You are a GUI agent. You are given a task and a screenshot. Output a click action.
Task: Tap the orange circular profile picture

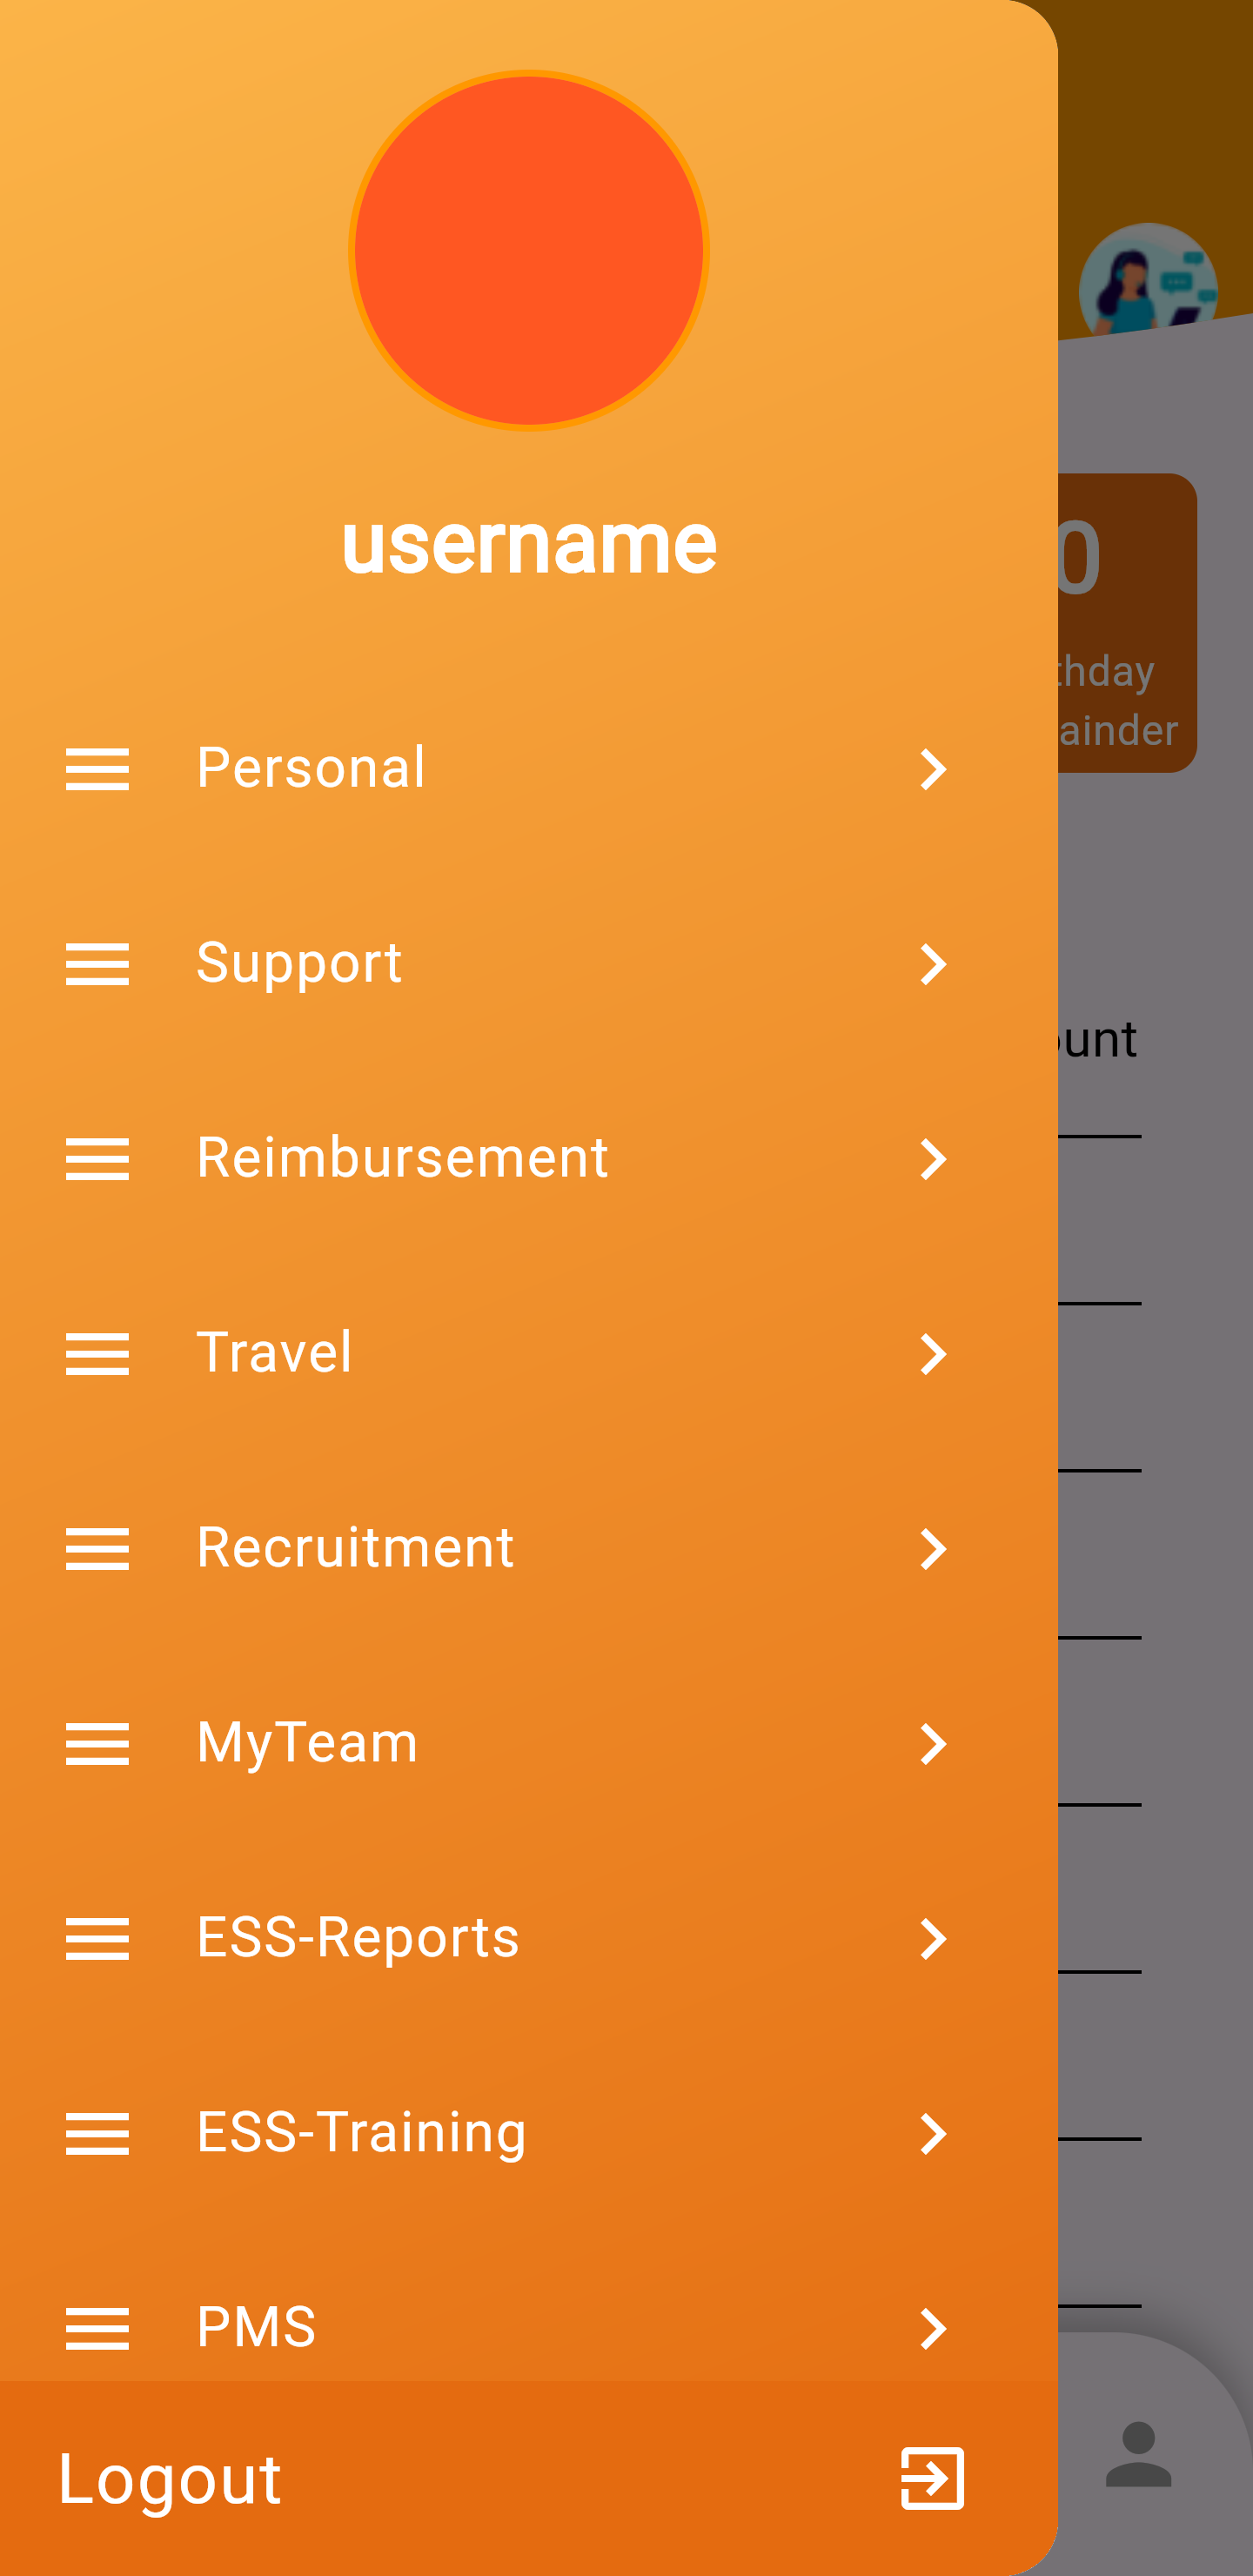click(x=529, y=250)
